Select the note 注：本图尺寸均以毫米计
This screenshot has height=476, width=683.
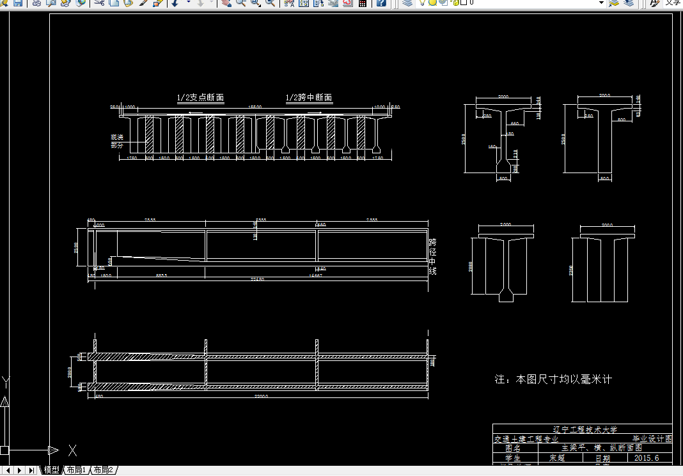tap(553, 380)
